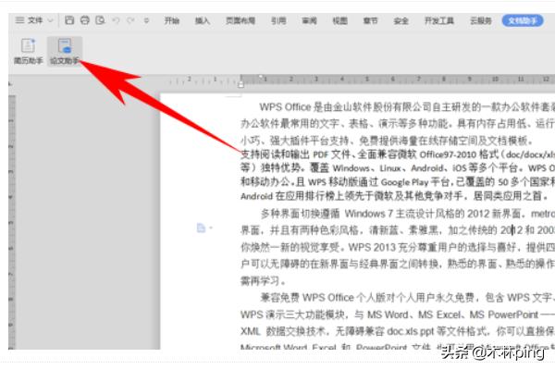Click the short line '需再学习。'
Image resolution: width=555 pixels, height=370 pixels.
tap(263, 281)
